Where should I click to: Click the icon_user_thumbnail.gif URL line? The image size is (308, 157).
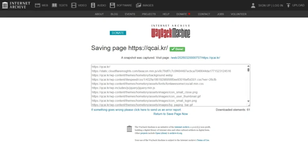pos(146,97)
